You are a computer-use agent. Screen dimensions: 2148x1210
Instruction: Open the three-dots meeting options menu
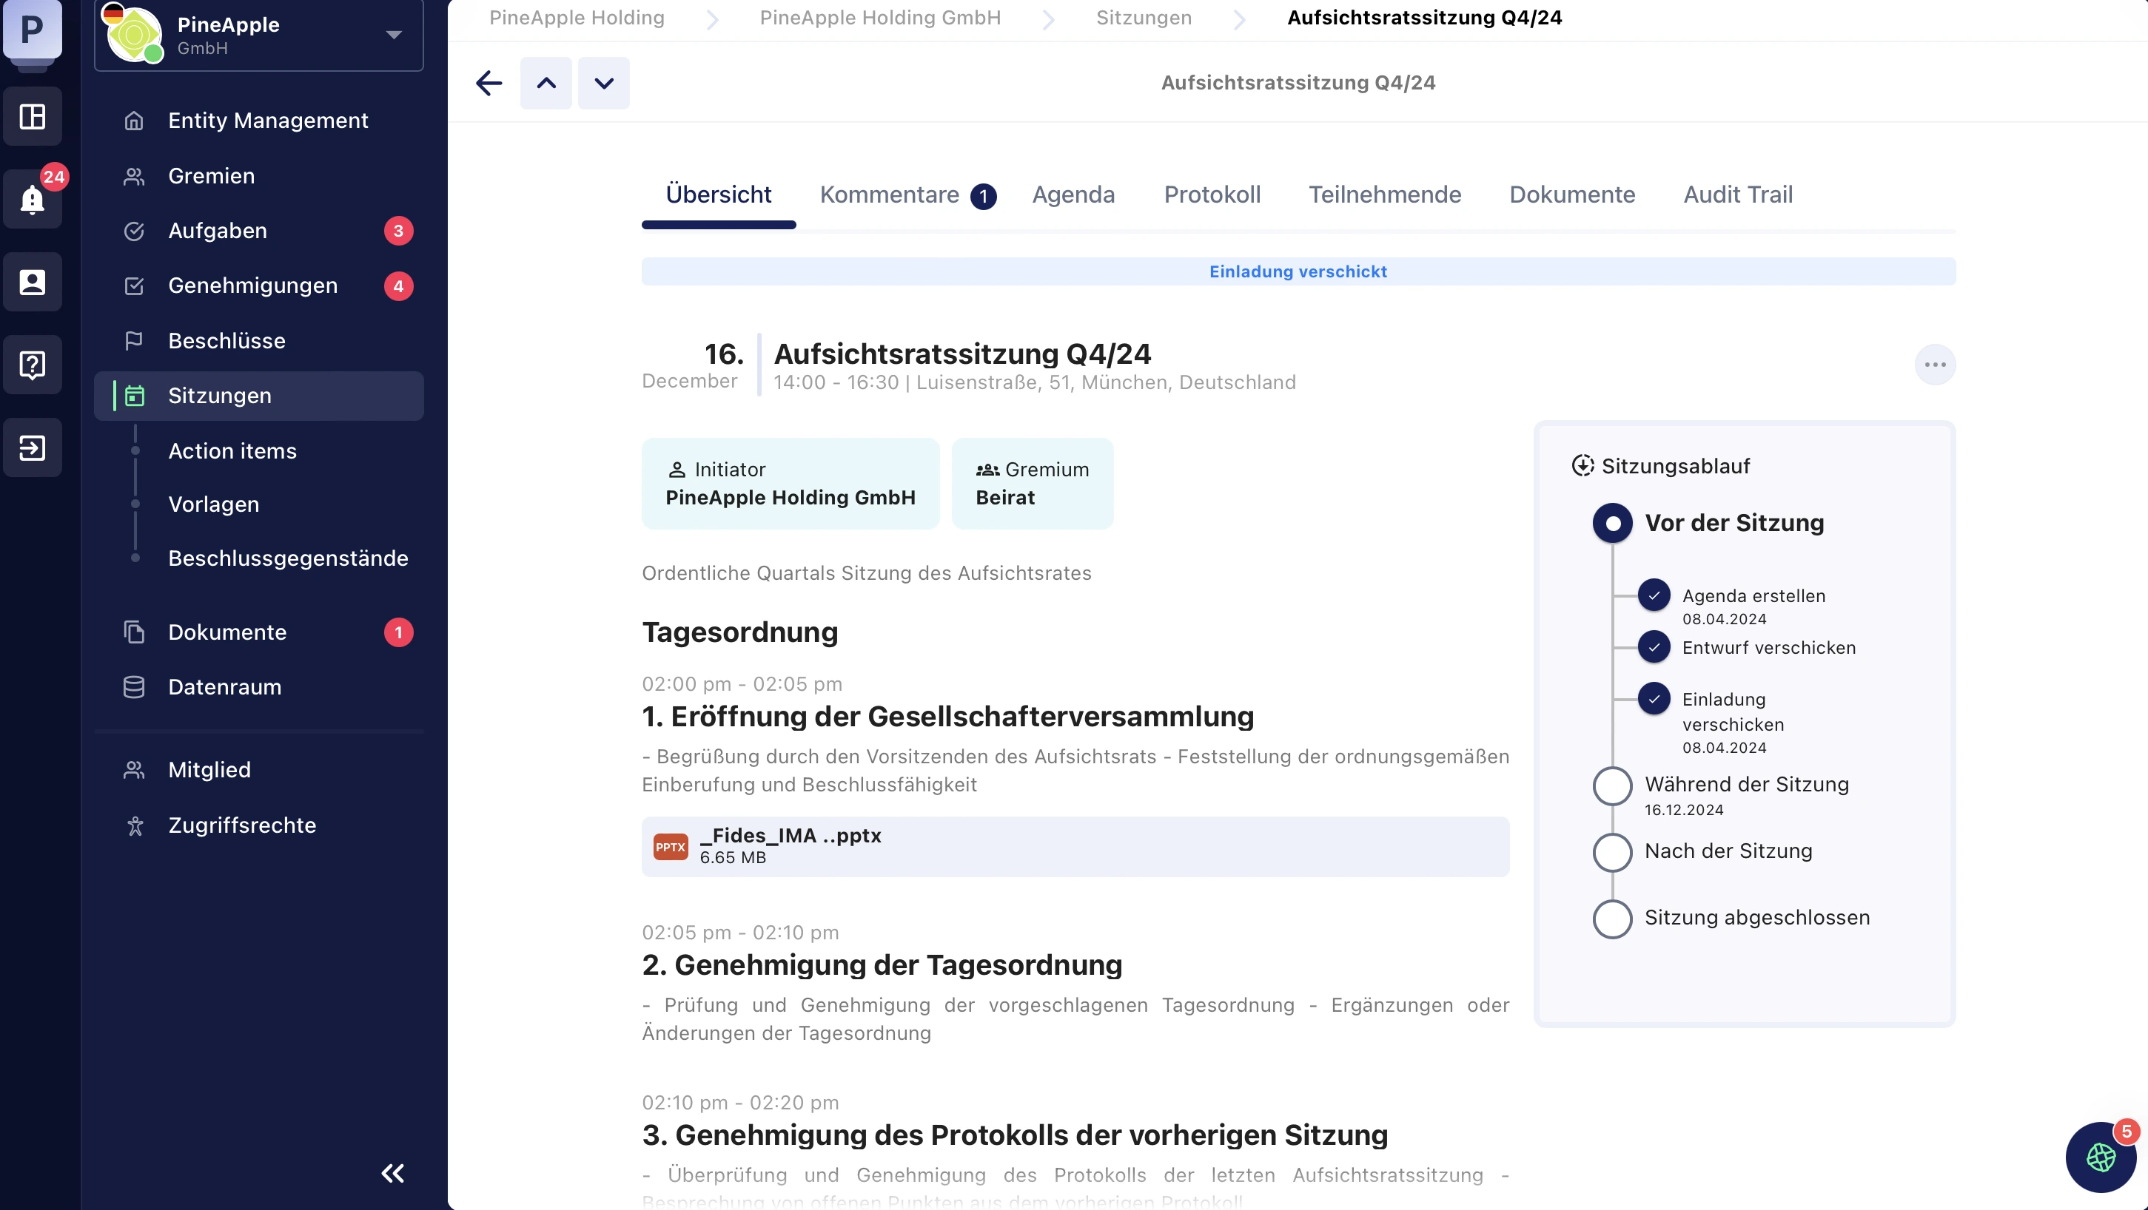pyautogui.click(x=1935, y=364)
